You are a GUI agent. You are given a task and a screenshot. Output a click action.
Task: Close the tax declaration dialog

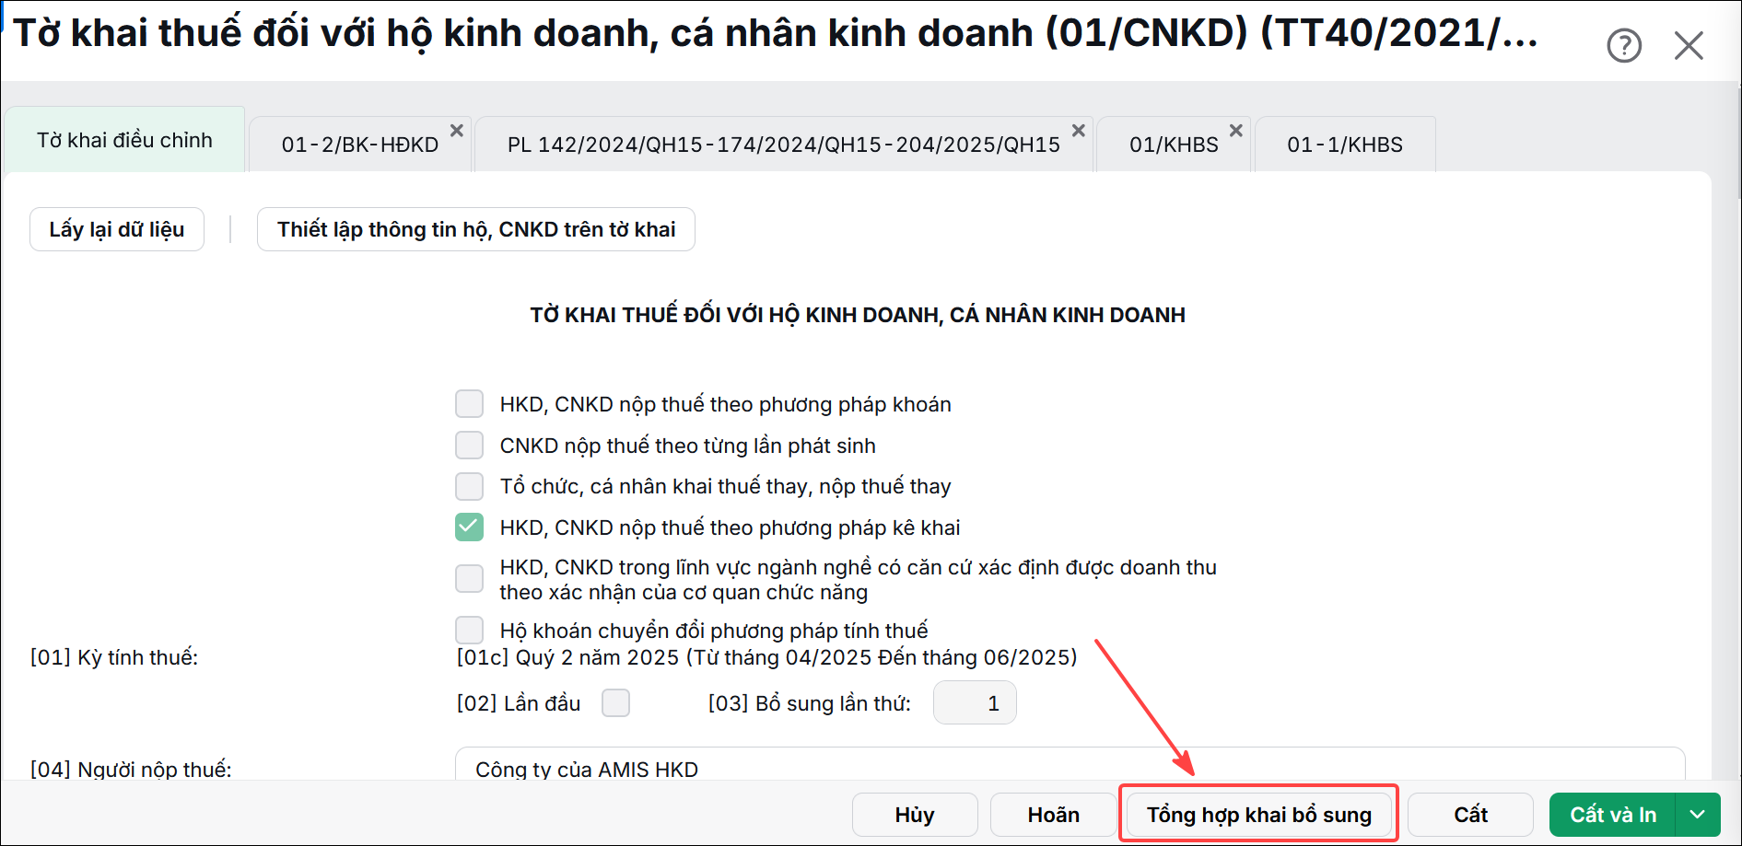coord(1689,45)
